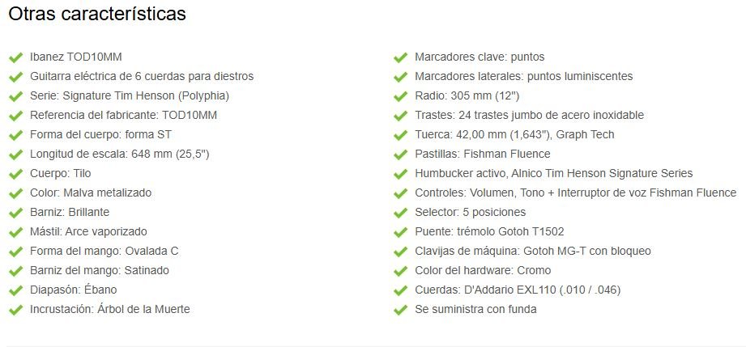The image size is (746, 347).
Task: Click the Otras características heading
Action: coord(97,15)
